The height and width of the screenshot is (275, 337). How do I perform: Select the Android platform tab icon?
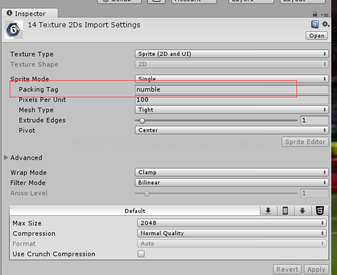coord(303,211)
